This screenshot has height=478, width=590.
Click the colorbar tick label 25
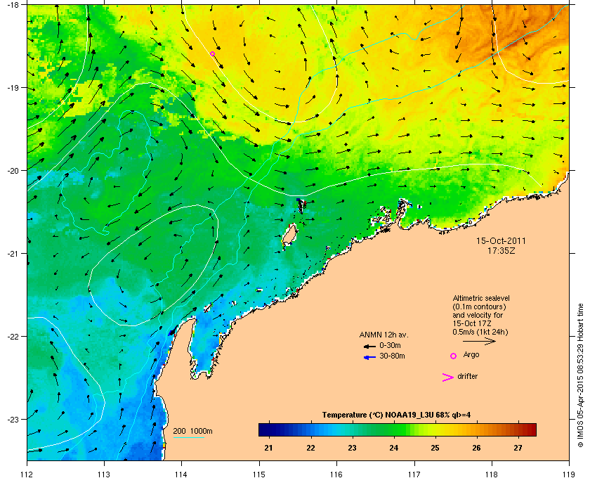(435, 448)
